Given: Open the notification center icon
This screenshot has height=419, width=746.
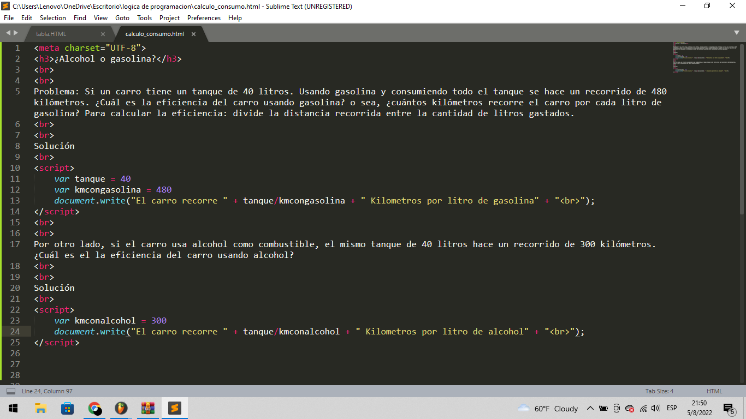Looking at the screenshot, I should [x=729, y=409].
